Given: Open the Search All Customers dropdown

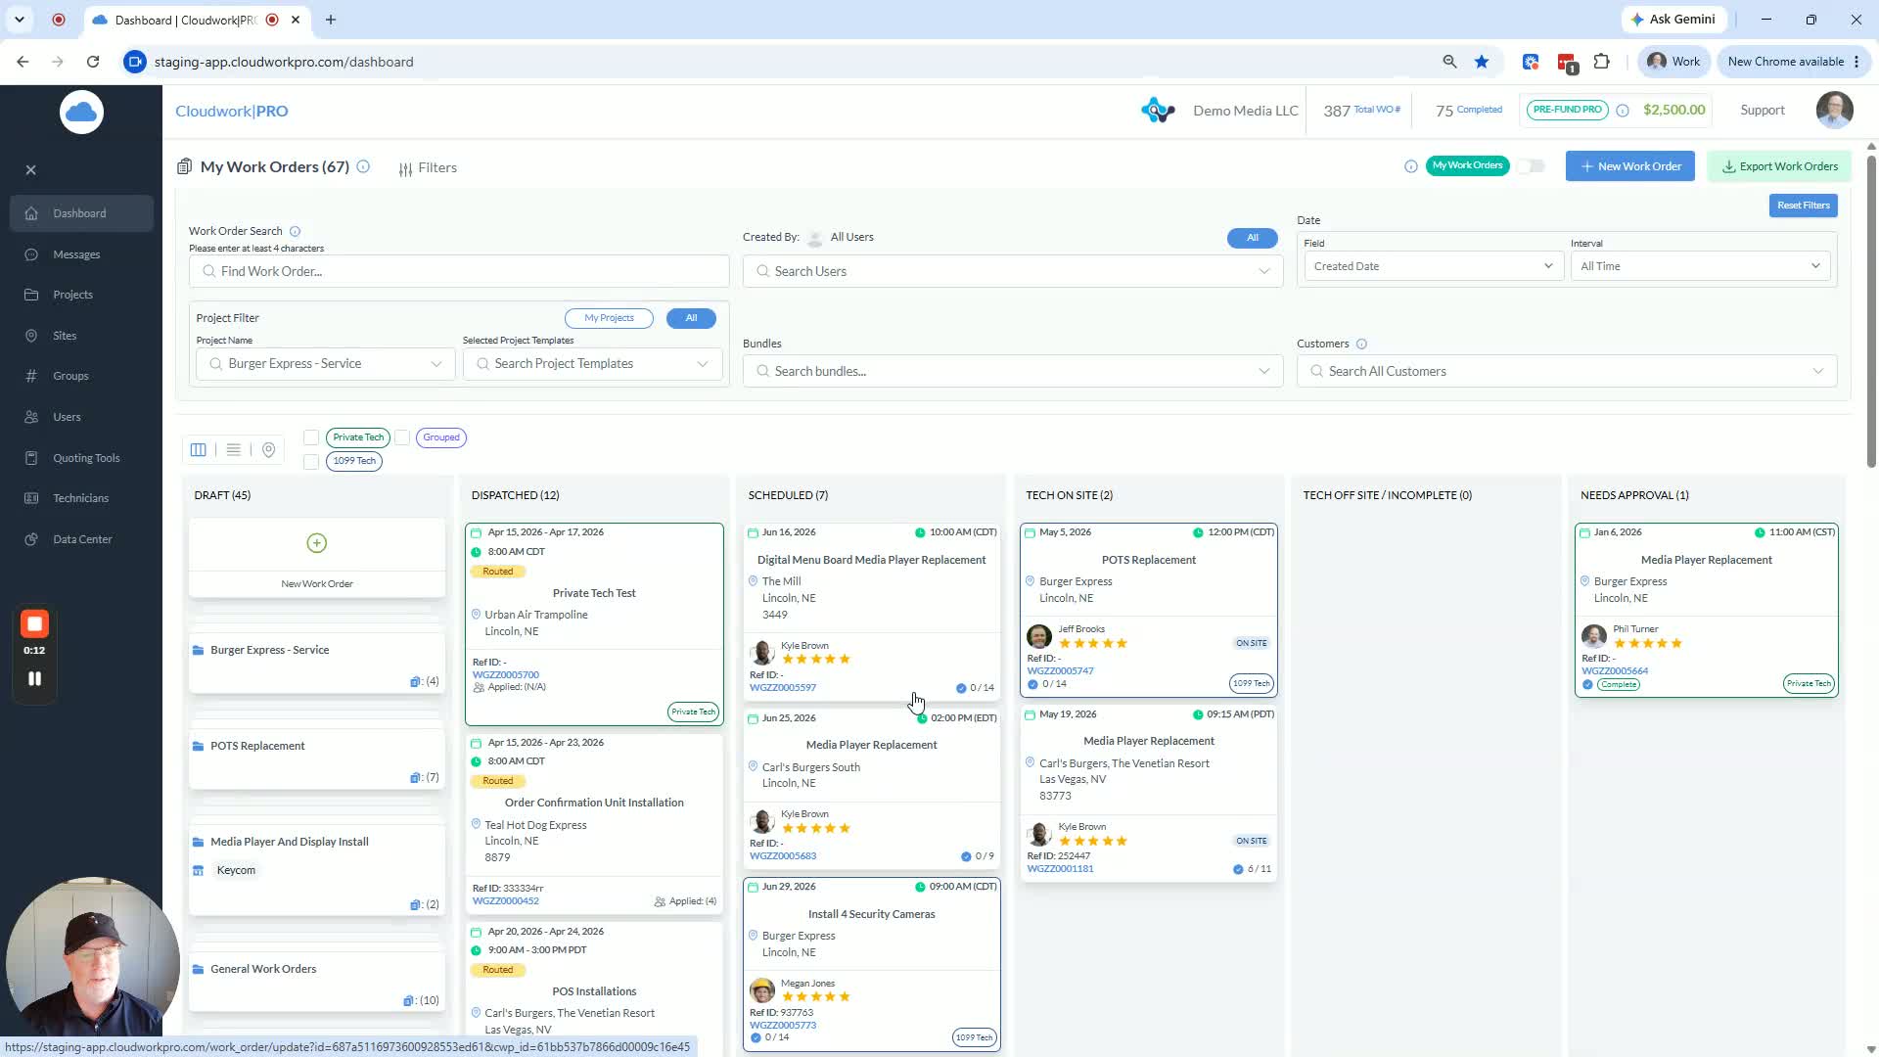Looking at the screenshot, I should click(1567, 371).
